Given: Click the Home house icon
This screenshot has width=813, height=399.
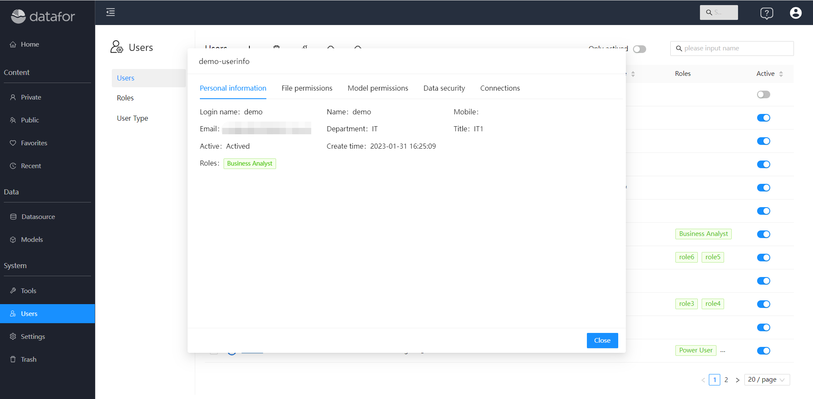Looking at the screenshot, I should tap(13, 44).
